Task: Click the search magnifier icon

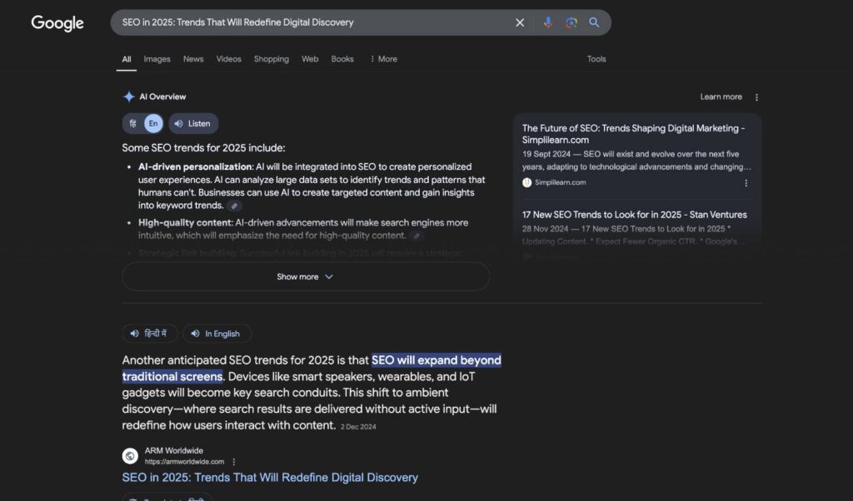Action: (x=594, y=22)
